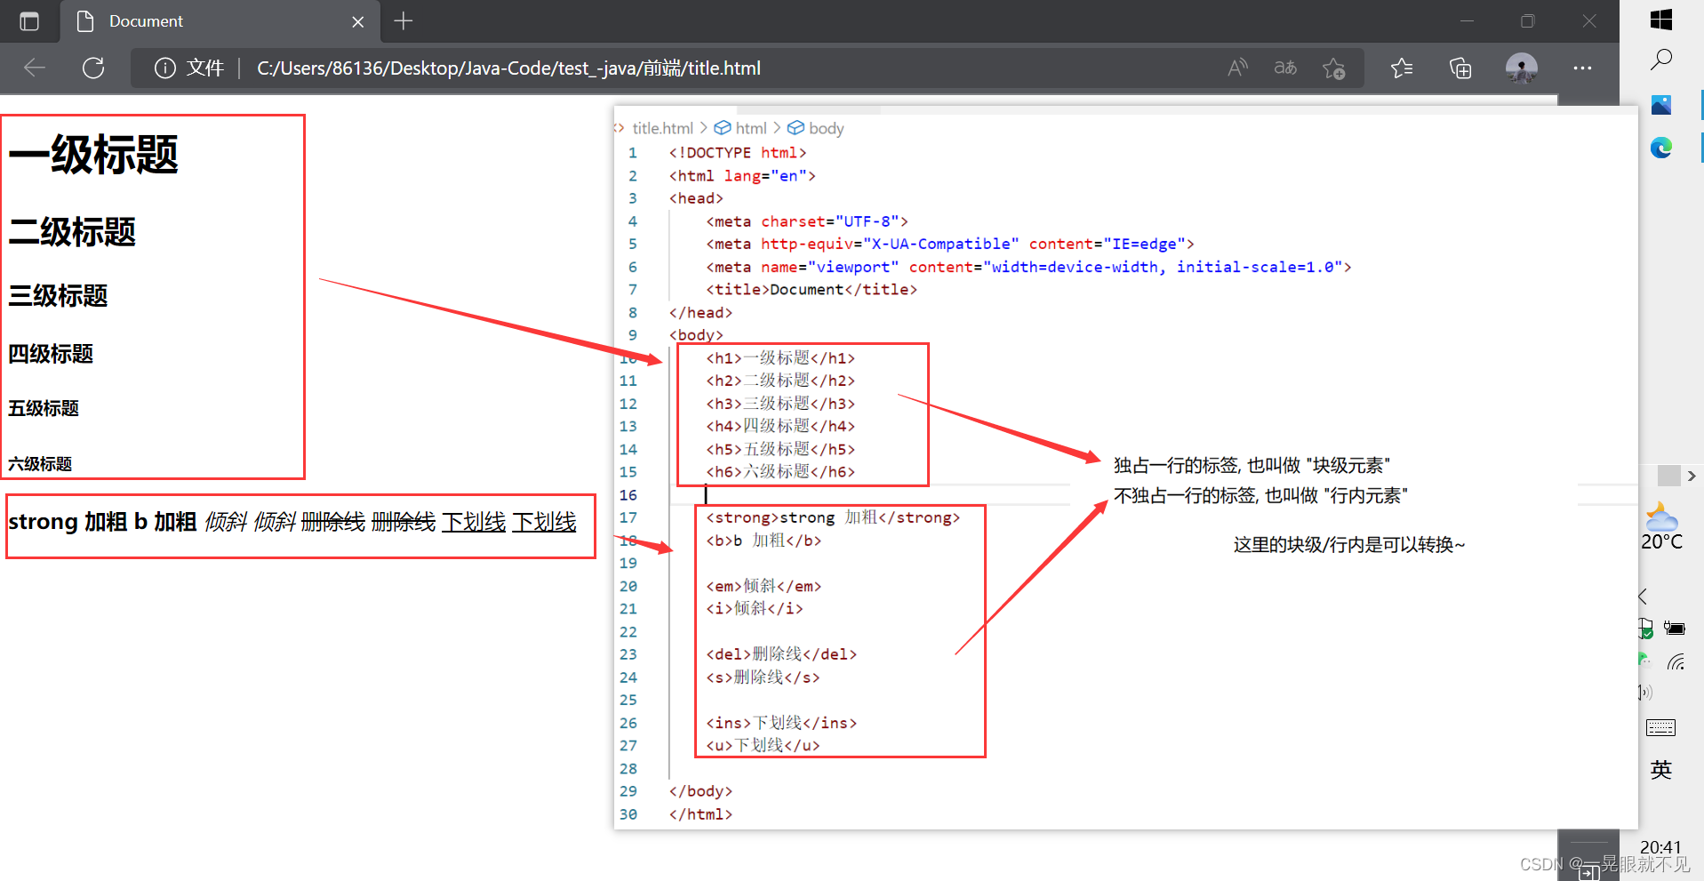Start Read aloud from address bar

pyautogui.click(x=1237, y=68)
